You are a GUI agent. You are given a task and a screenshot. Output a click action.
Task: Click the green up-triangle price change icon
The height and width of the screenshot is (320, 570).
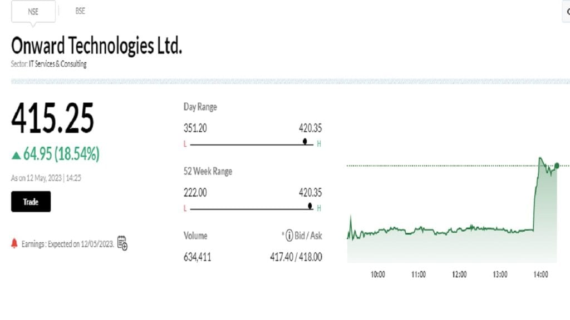tap(16, 154)
